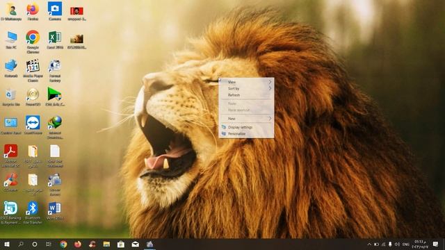The height and width of the screenshot is (250, 445).
Task: Launch Firefox from the desktop shortcut
Action: click(x=33, y=11)
